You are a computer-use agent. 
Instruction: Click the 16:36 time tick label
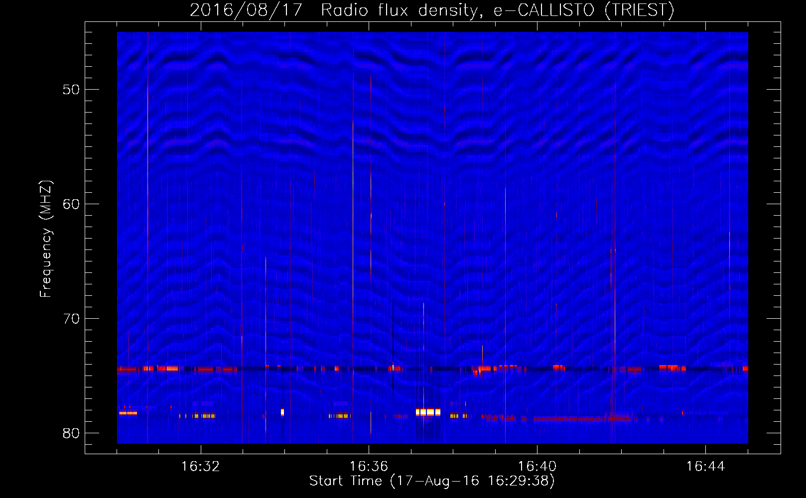pos(369,467)
